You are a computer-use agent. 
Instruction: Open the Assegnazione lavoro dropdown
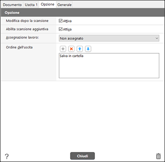[109, 38]
